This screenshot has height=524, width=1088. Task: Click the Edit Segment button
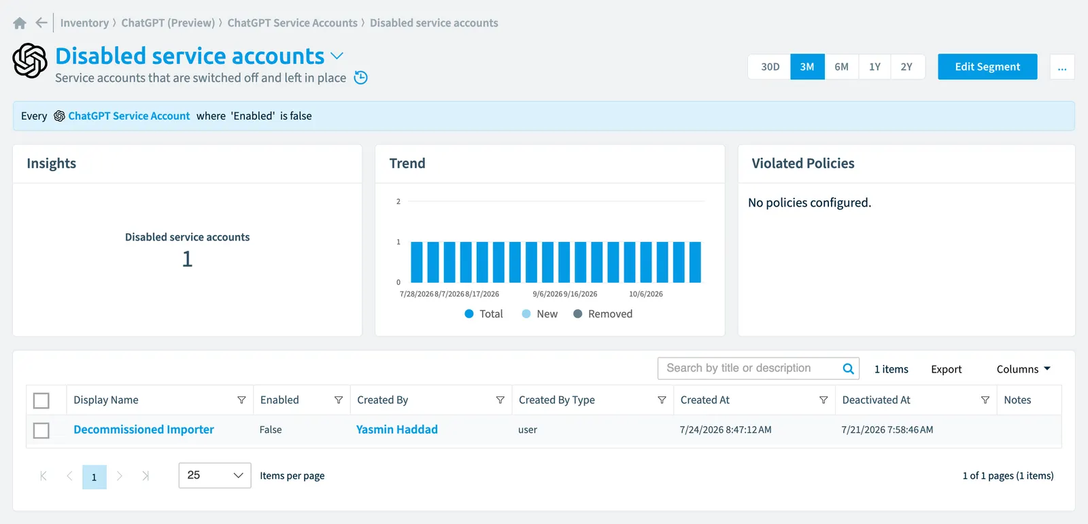coord(987,67)
